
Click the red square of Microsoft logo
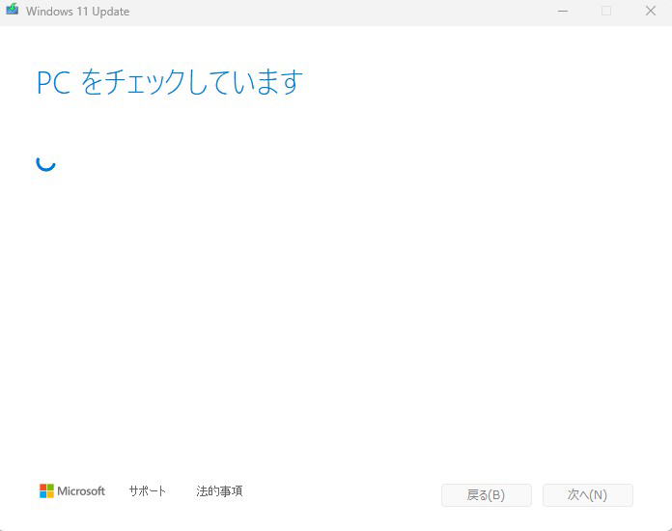pos(43,488)
